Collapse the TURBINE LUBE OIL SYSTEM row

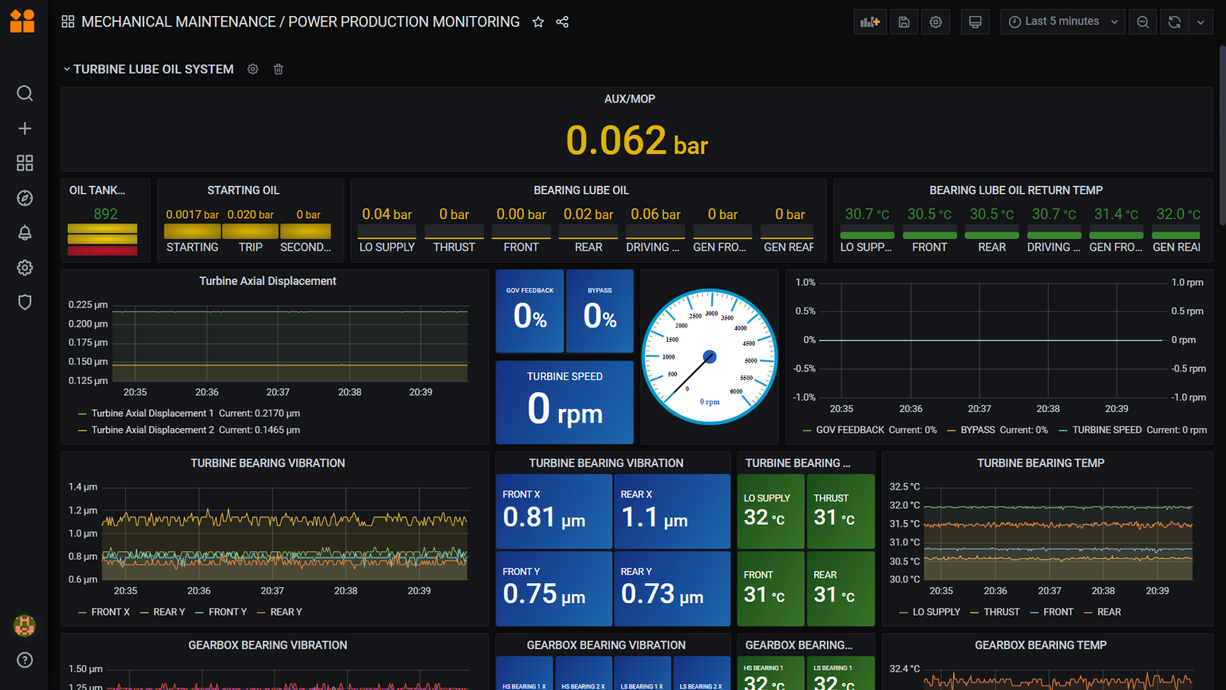[x=67, y=69]
